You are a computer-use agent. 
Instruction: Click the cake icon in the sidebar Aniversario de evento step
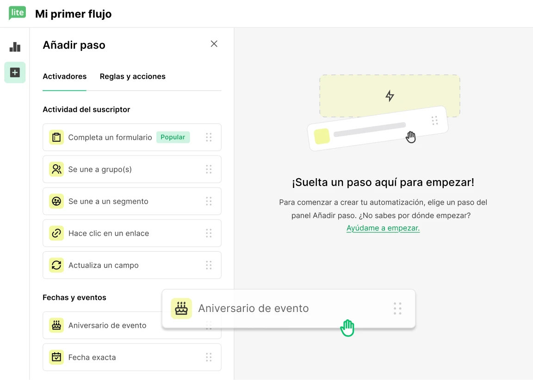click(56, 325)
